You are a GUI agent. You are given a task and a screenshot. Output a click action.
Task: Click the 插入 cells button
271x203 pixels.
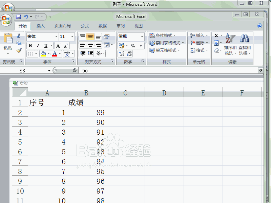(199, 36)
